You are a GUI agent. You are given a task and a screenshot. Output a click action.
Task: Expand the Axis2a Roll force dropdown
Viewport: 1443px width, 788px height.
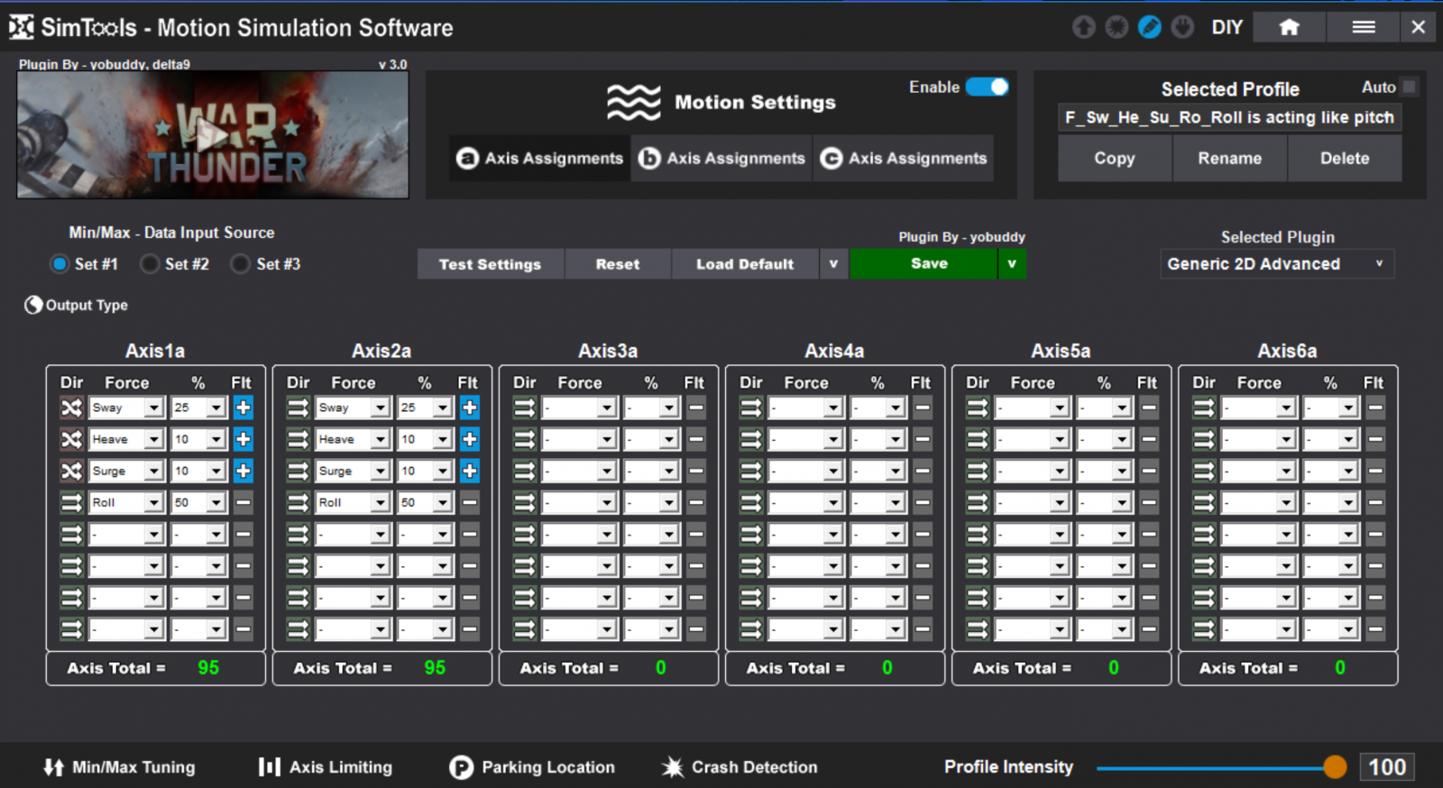click(381, 503)
